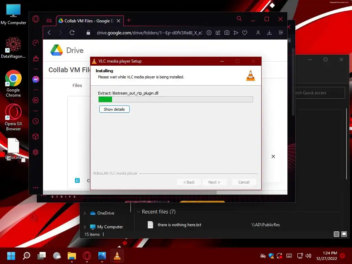Click the Back button in VLC Setup
This screenshot has width=352, height=264.
pos(189,182)
